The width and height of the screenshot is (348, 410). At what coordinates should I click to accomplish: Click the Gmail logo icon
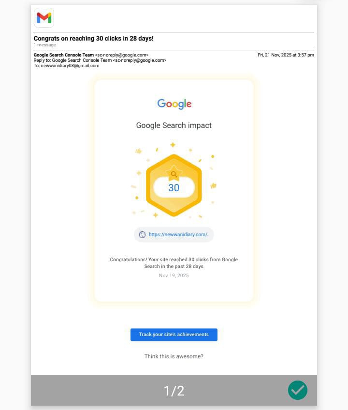[44, 18]
